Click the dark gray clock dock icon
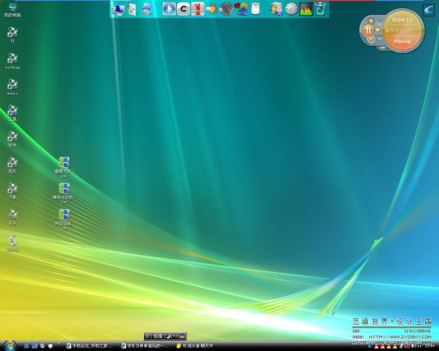439x351 pixels. pyautogui.click(x=226, y=9)
